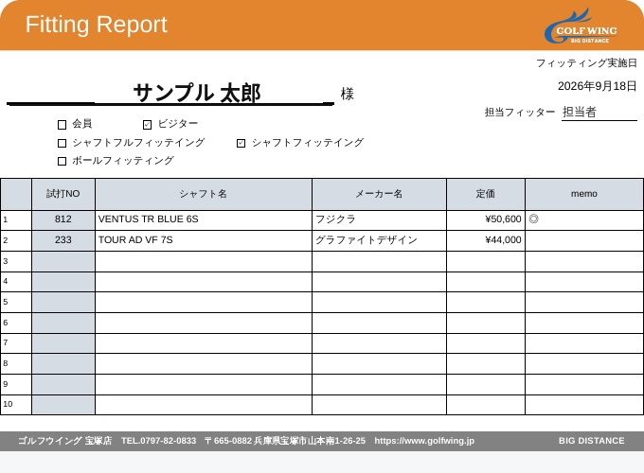Check the ボールフィッティング checkbox
Screen dimensions: 644x473
(x=62, y=161)
